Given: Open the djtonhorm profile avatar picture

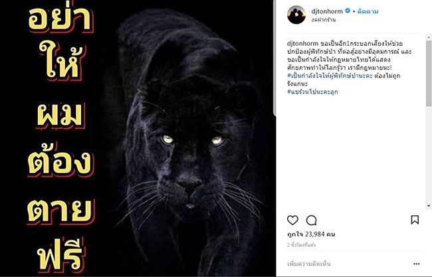Looking at the screenshot, I should (x=296, y=15).
